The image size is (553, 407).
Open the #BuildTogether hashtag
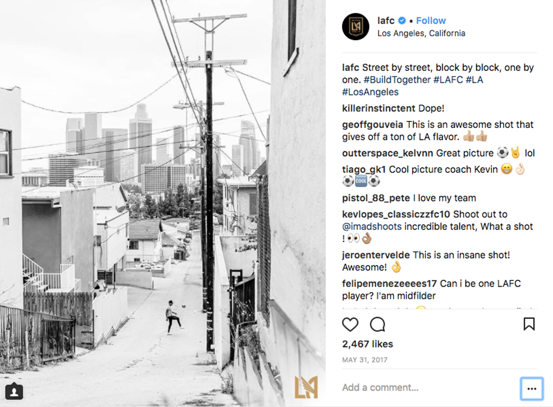point(397,80)
